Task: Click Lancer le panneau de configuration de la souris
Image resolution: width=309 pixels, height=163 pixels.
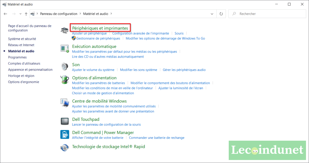Action: click(x=106, y=125)
